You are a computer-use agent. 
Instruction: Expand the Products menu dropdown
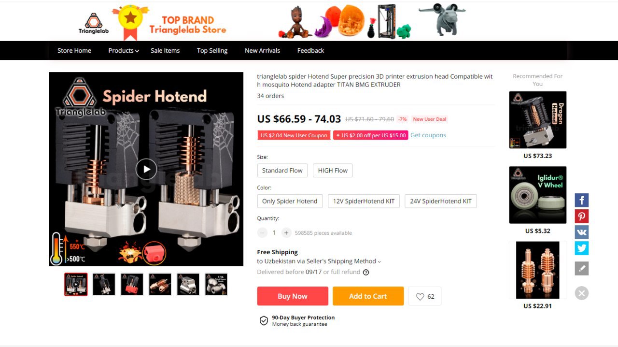coord(124,50)
